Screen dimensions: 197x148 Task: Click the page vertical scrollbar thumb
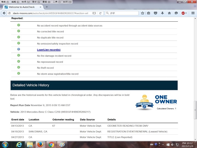[x=195, y=110]
